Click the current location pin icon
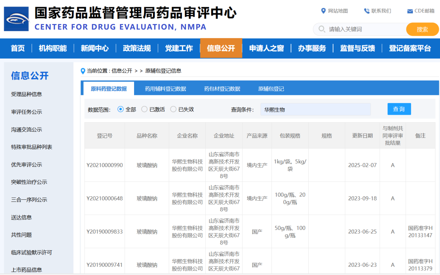Viewport: 440px width, 275px height. [x=83, y=71]
